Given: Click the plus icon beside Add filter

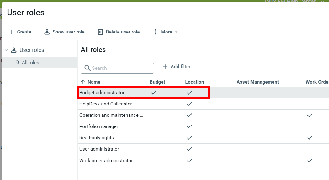Looking at the screenshot, I should (165, 67).
